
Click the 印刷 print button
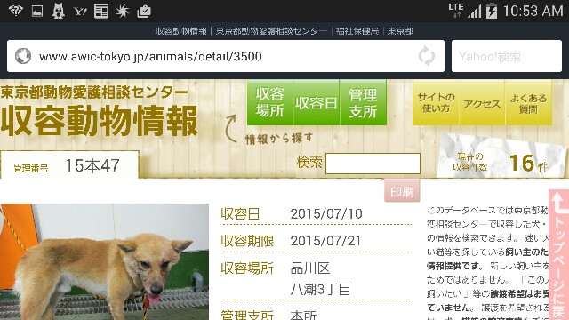[402, 190]
